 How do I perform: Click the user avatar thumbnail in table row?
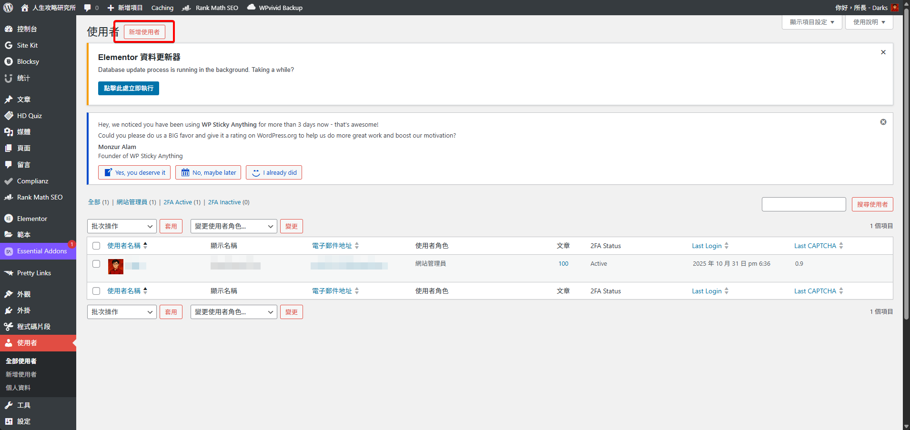click(x=116, y=266)
